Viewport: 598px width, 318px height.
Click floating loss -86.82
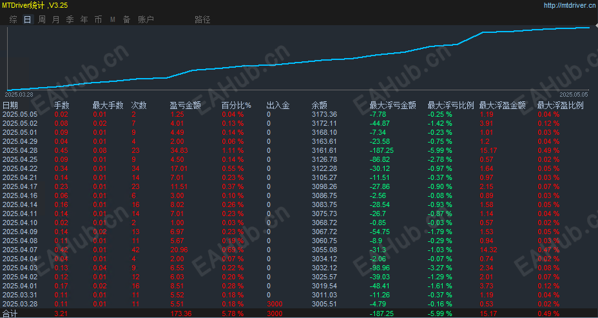pyautogui.click(x=380, y=159)
